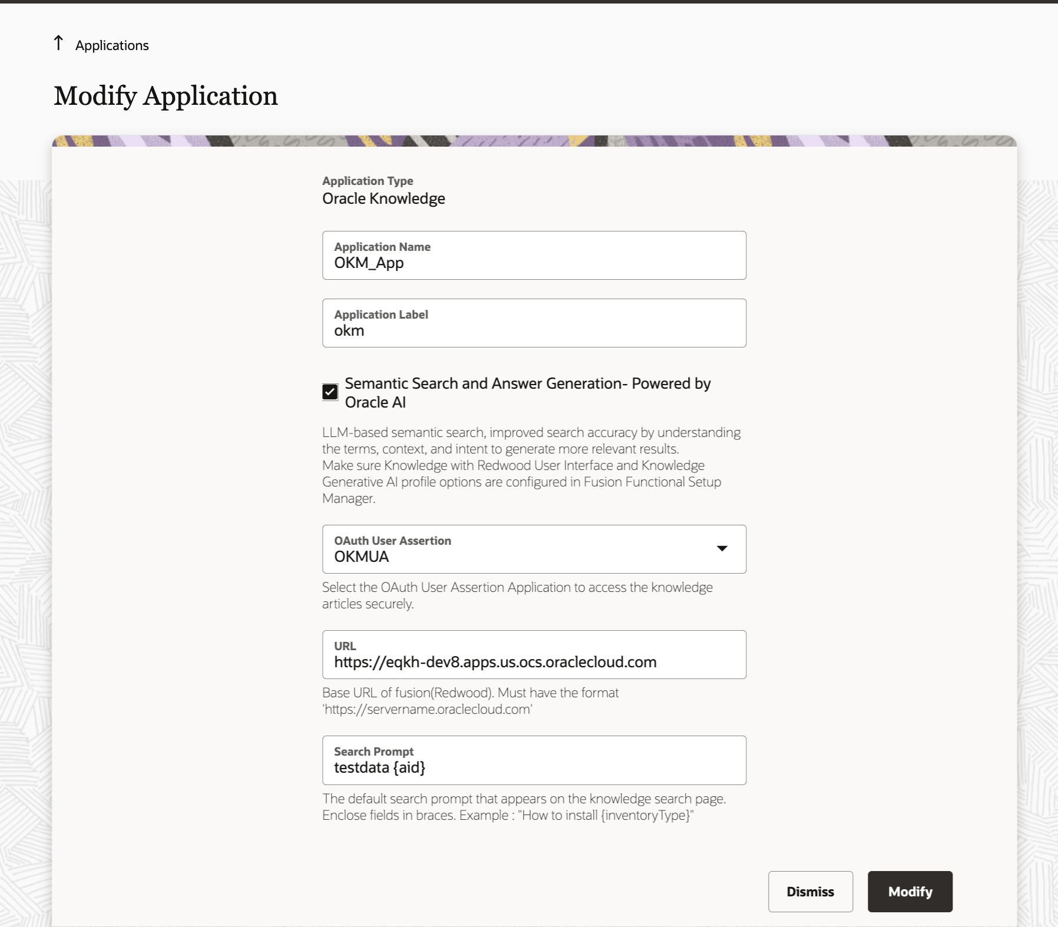1058x927 pixels.
Task: Click the back arrow icon beside Applications
Action: [58, 44]
